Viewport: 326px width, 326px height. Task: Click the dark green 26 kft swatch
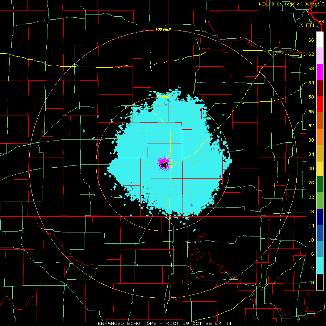click(320, 184)
